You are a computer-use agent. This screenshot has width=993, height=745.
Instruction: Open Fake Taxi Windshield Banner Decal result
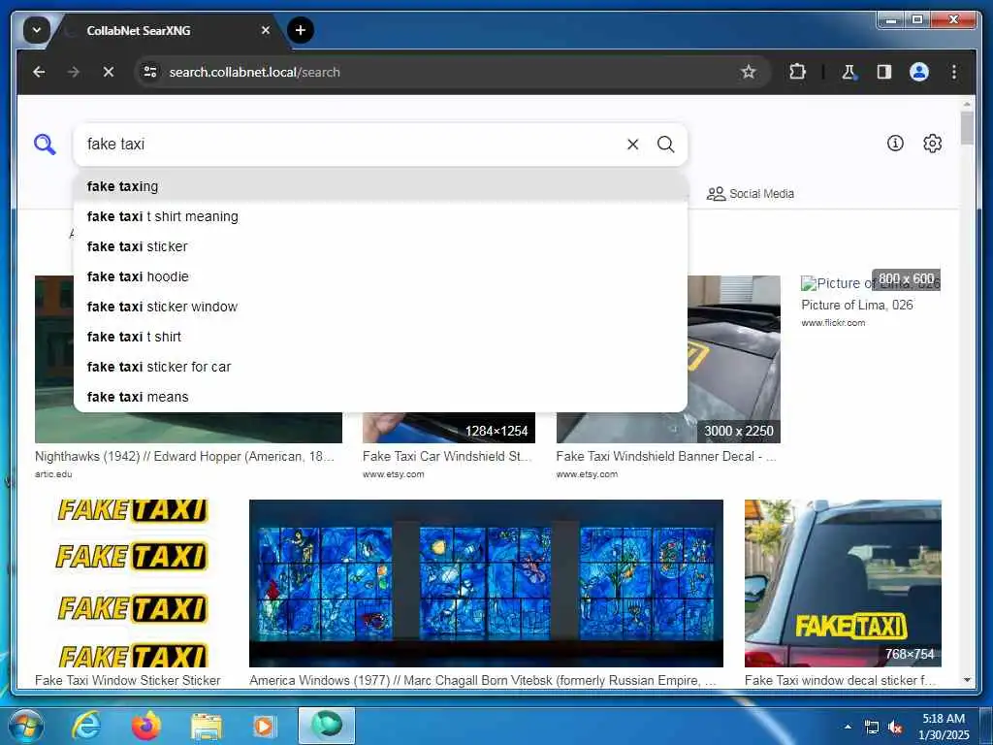pyautogui.click(x=666, y=456)
